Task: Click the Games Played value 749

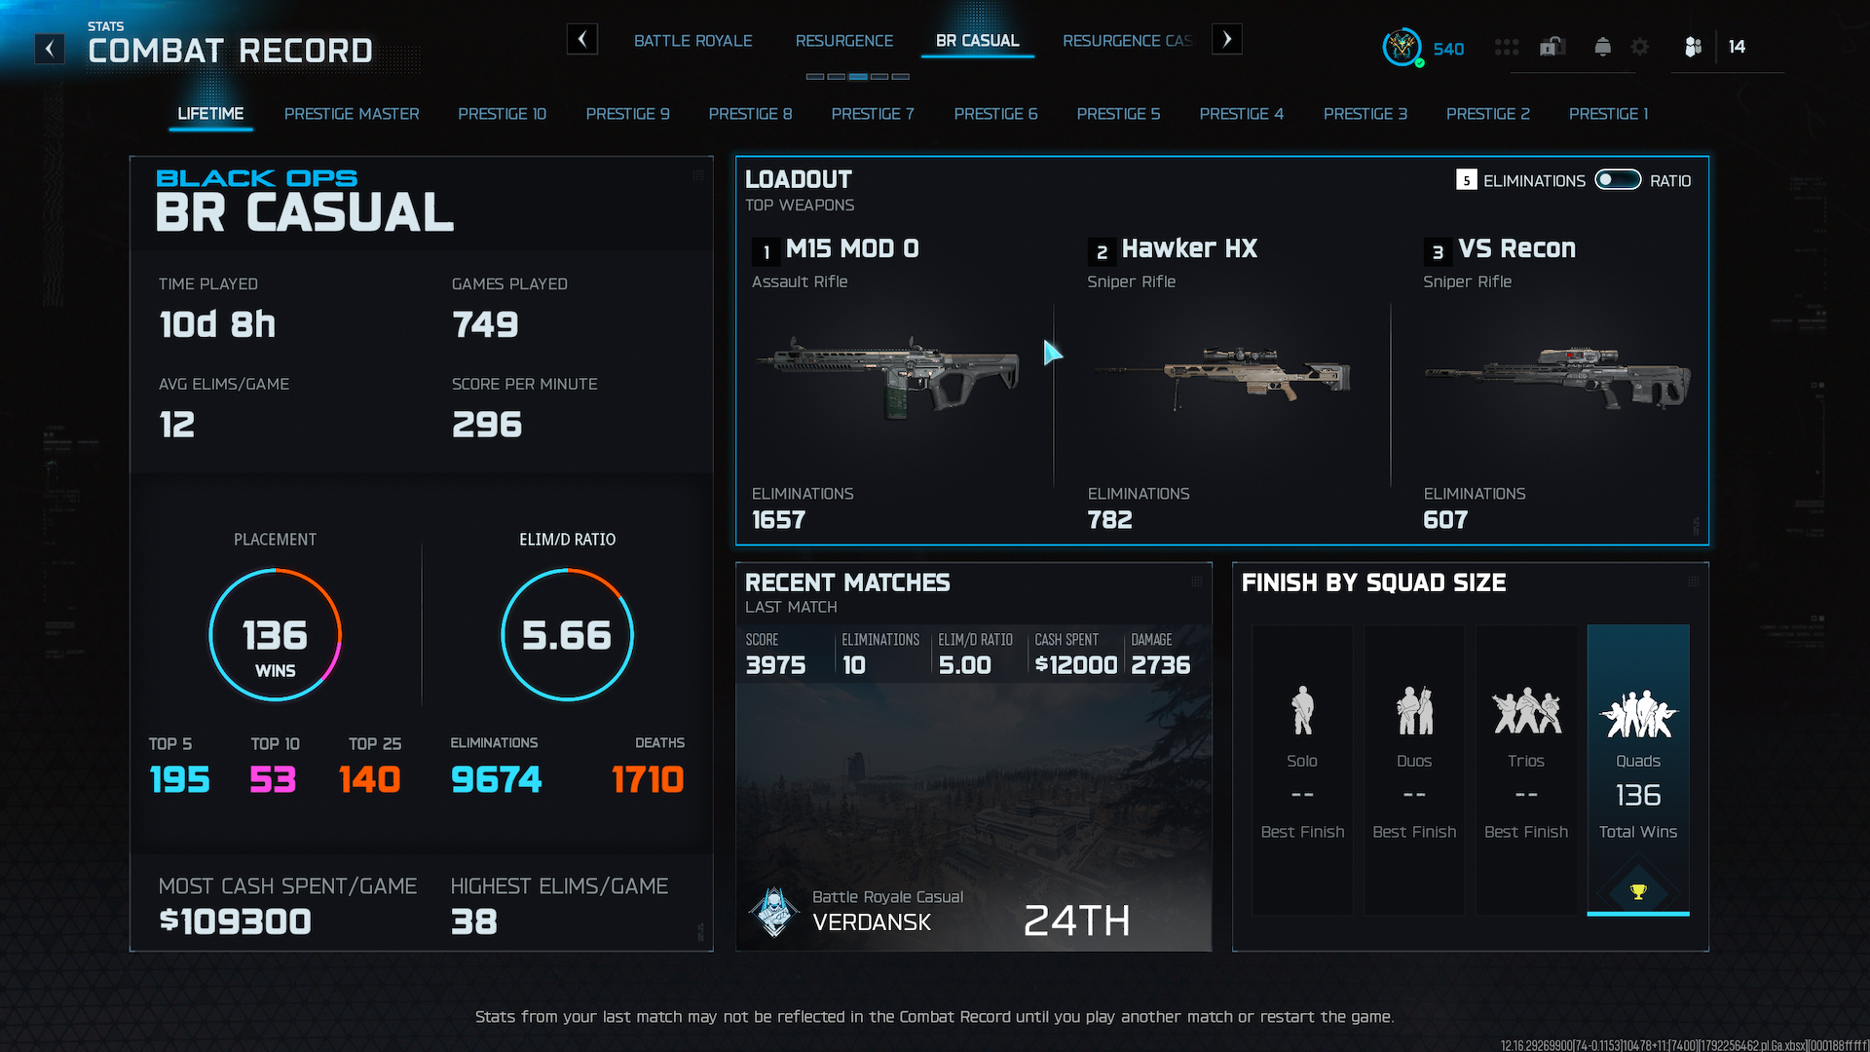Action: 485,324
